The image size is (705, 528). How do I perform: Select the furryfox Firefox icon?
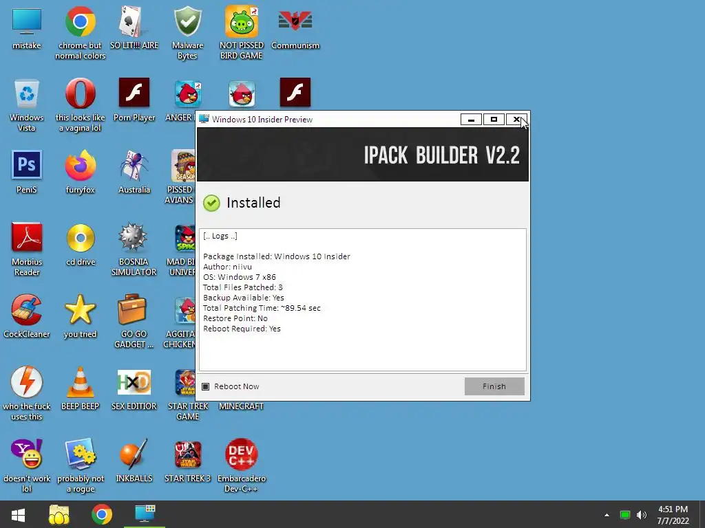80,165
